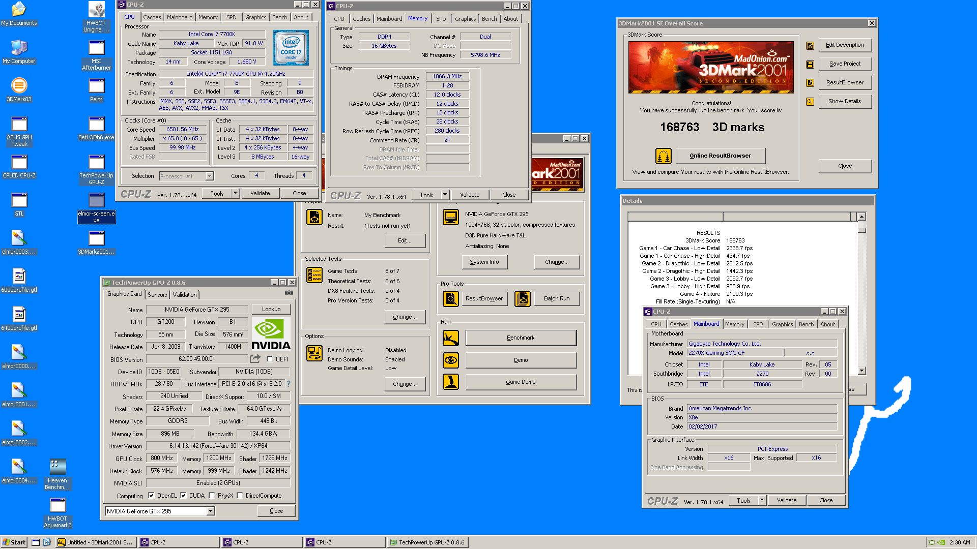Launch HWBOT Aquamark3 desktop shortcut
Image resolution: width=977 pixels, height=549 pixels.
[x=58, y=513]
